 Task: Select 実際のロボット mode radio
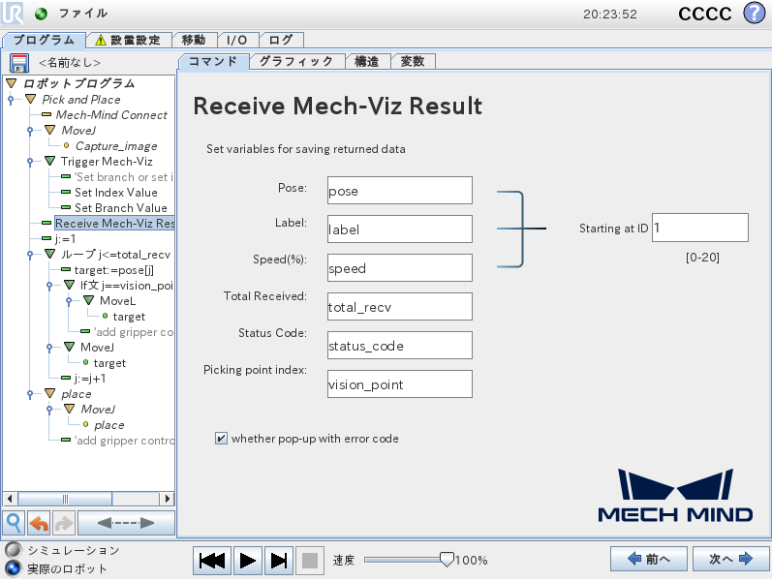[14, 568]
